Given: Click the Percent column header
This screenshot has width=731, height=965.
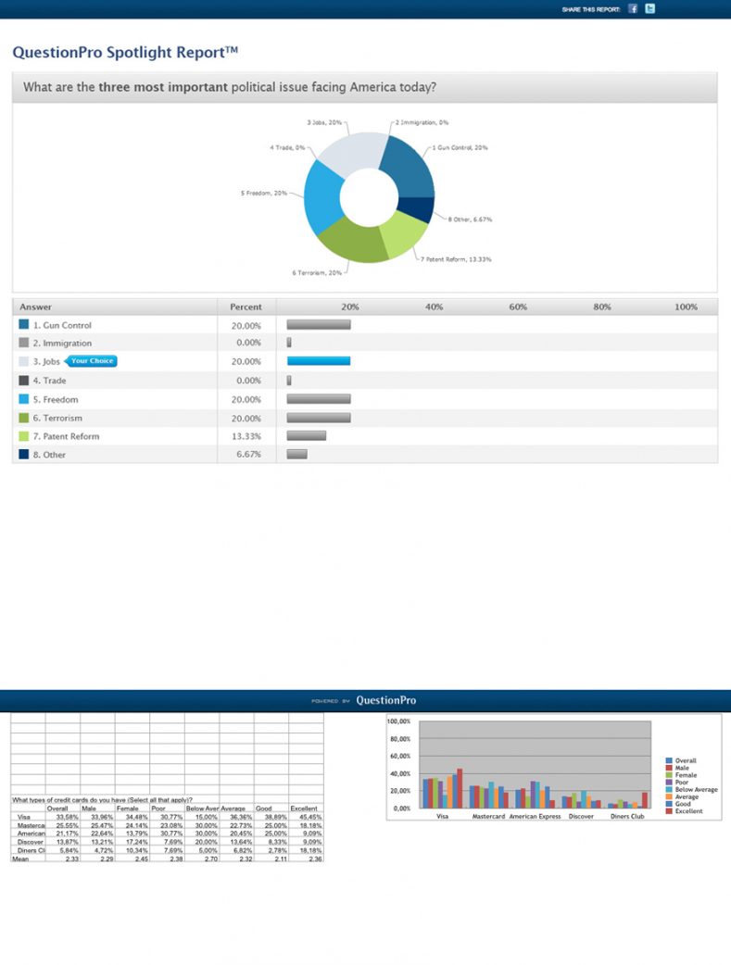Looking at the screenshot, I should pos(246,307).
